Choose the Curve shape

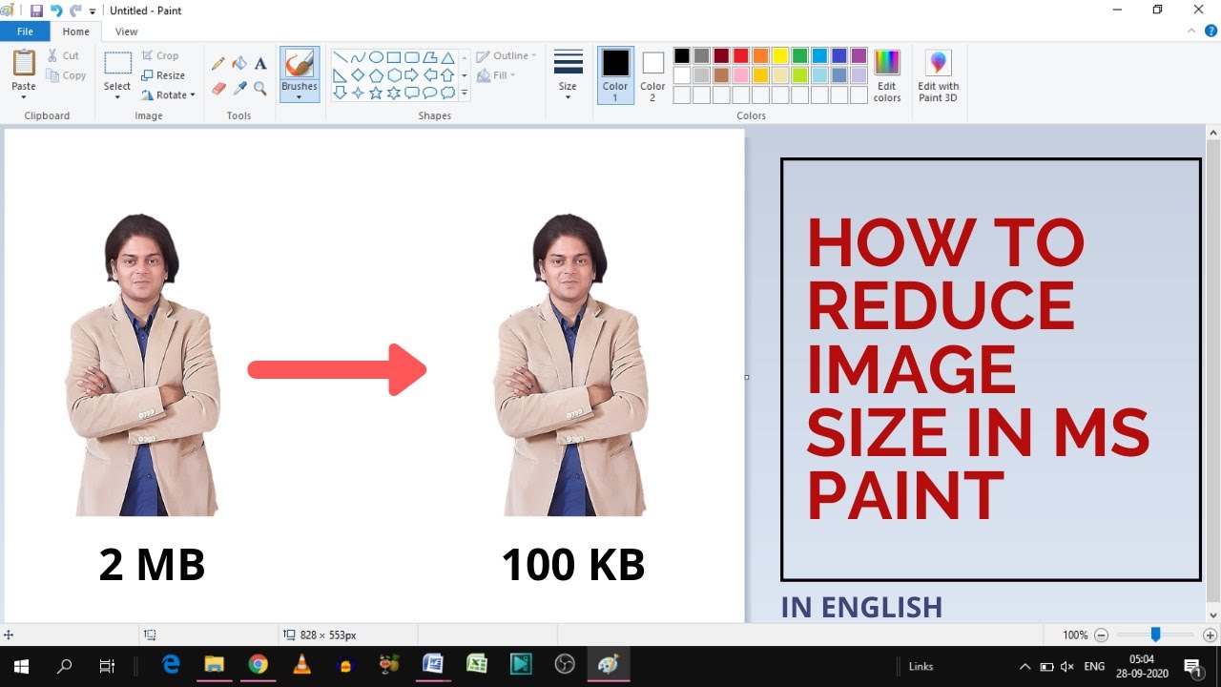pyautogui.click(x=358, y=57)
